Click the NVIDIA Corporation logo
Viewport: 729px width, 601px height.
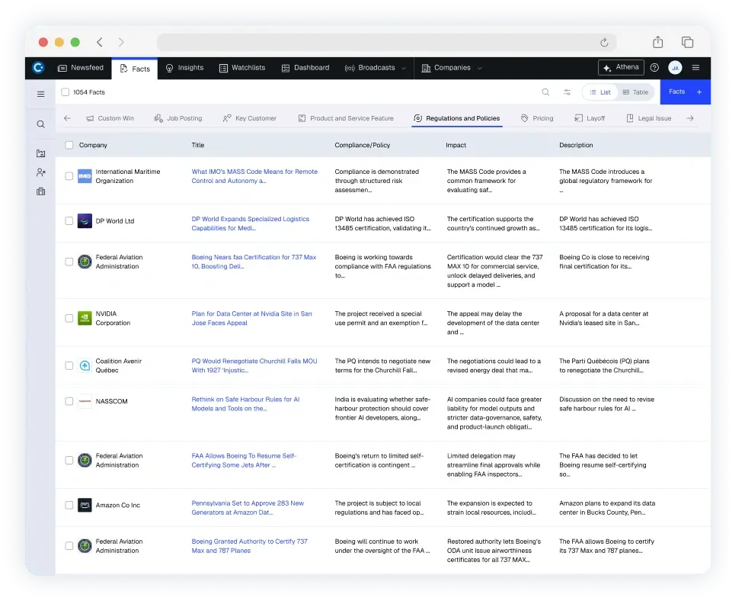pos(85,318)
